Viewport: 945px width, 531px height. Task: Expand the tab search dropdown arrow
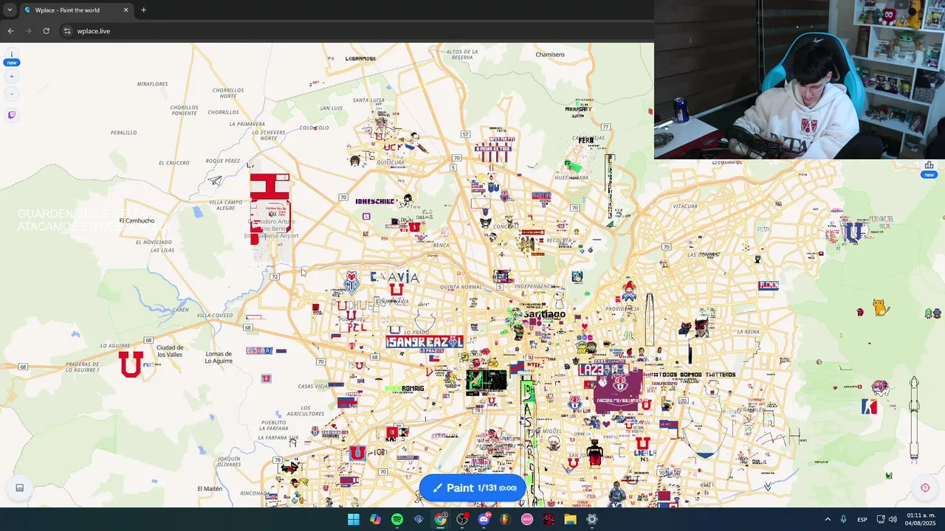pos(10,10)
